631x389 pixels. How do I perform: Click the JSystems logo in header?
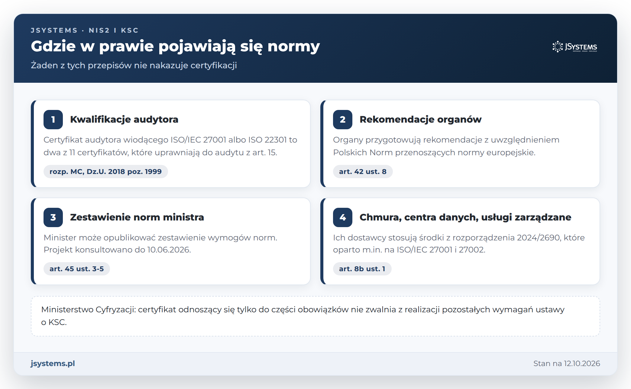coord(575,47)
